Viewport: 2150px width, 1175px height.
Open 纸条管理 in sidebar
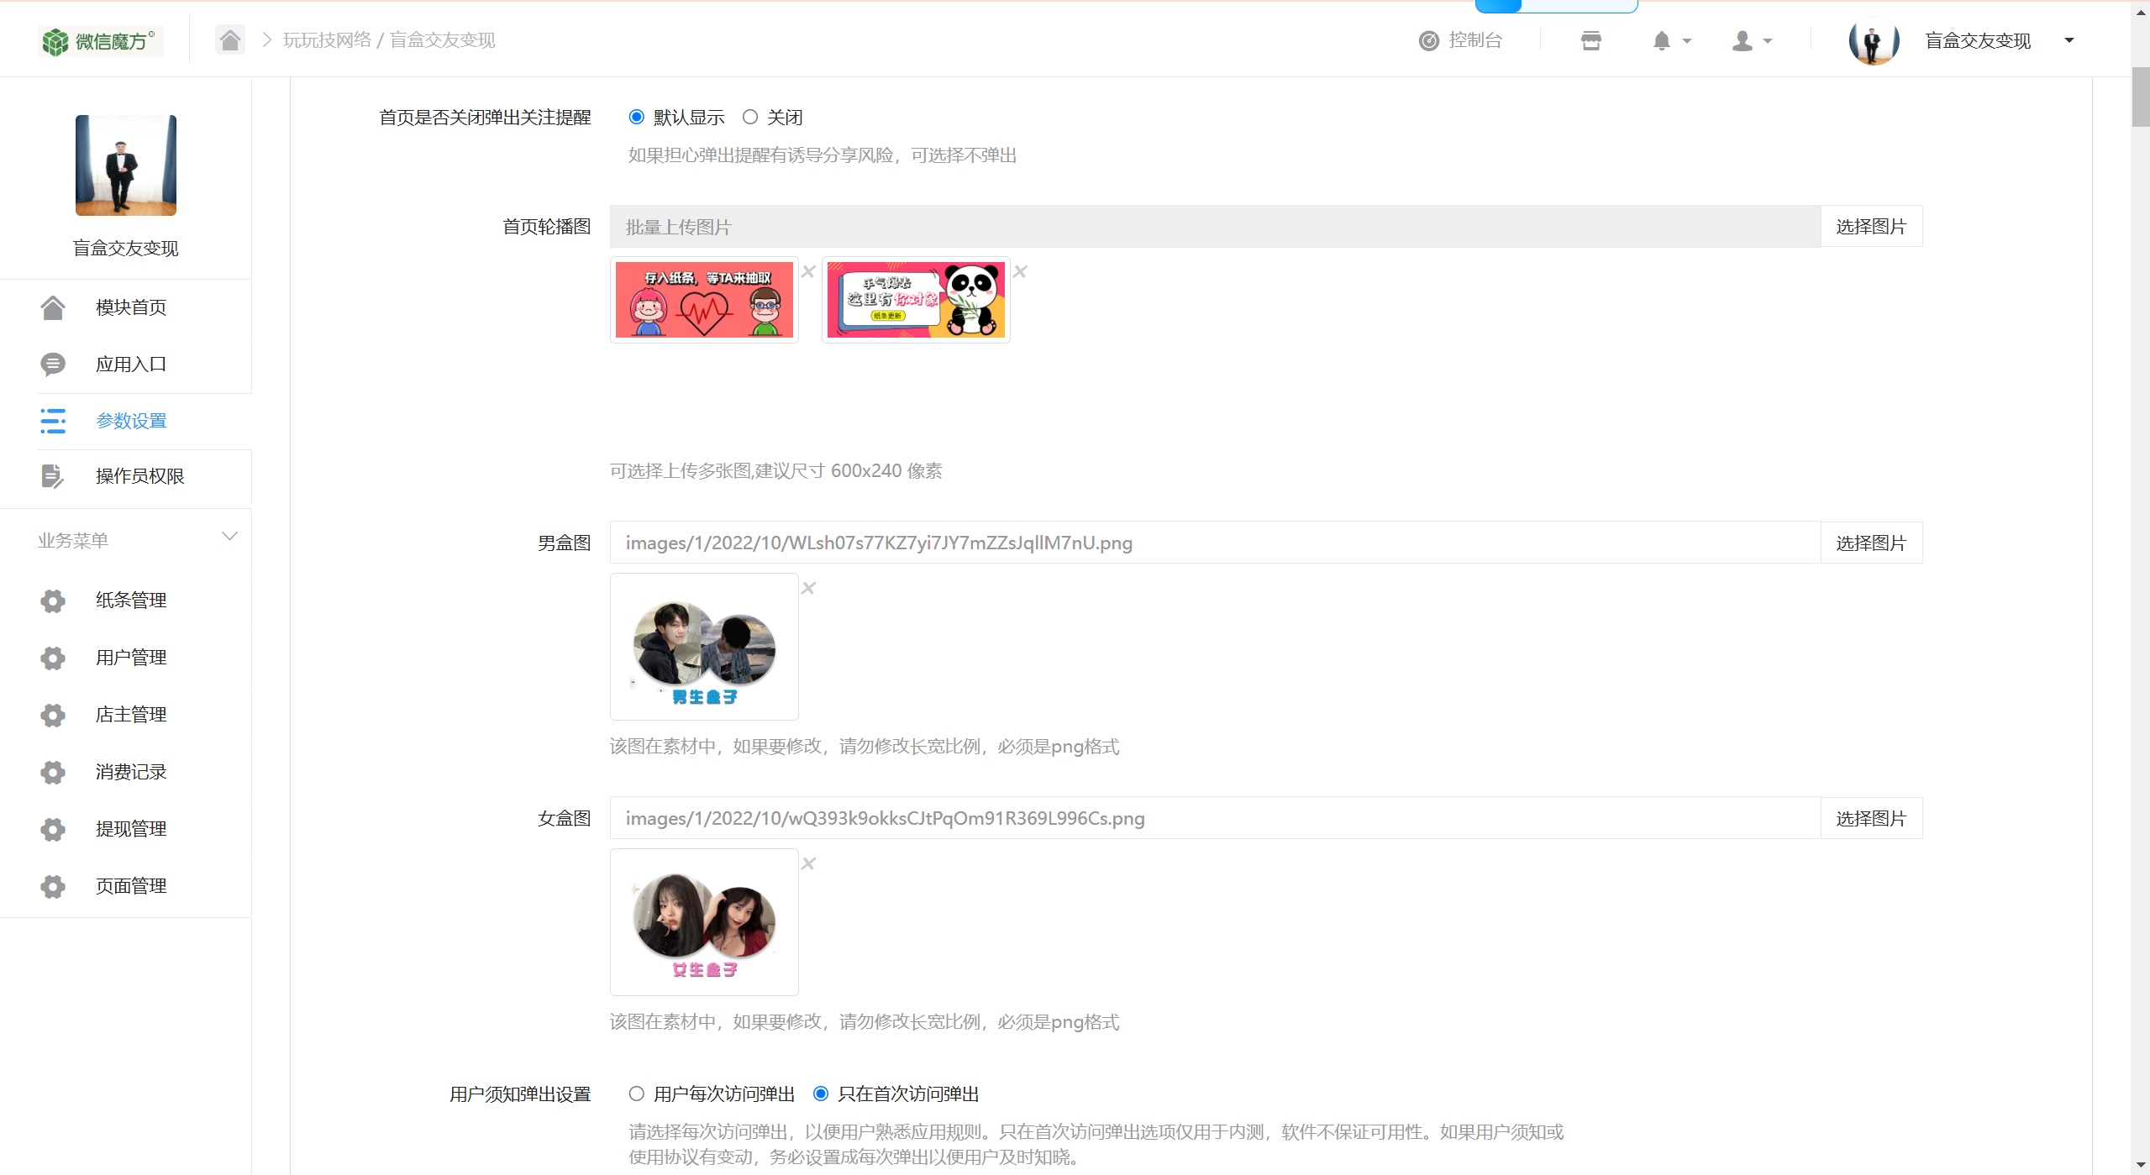tap(131, 600)
